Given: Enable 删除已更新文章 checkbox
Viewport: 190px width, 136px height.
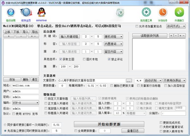Looking at the screenshot, I should tap(111, 85).
